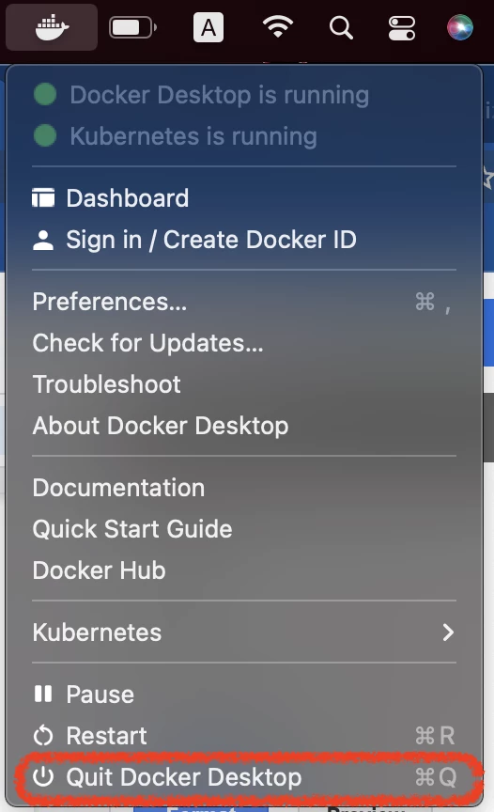Quit Docker Desktop

244,777
